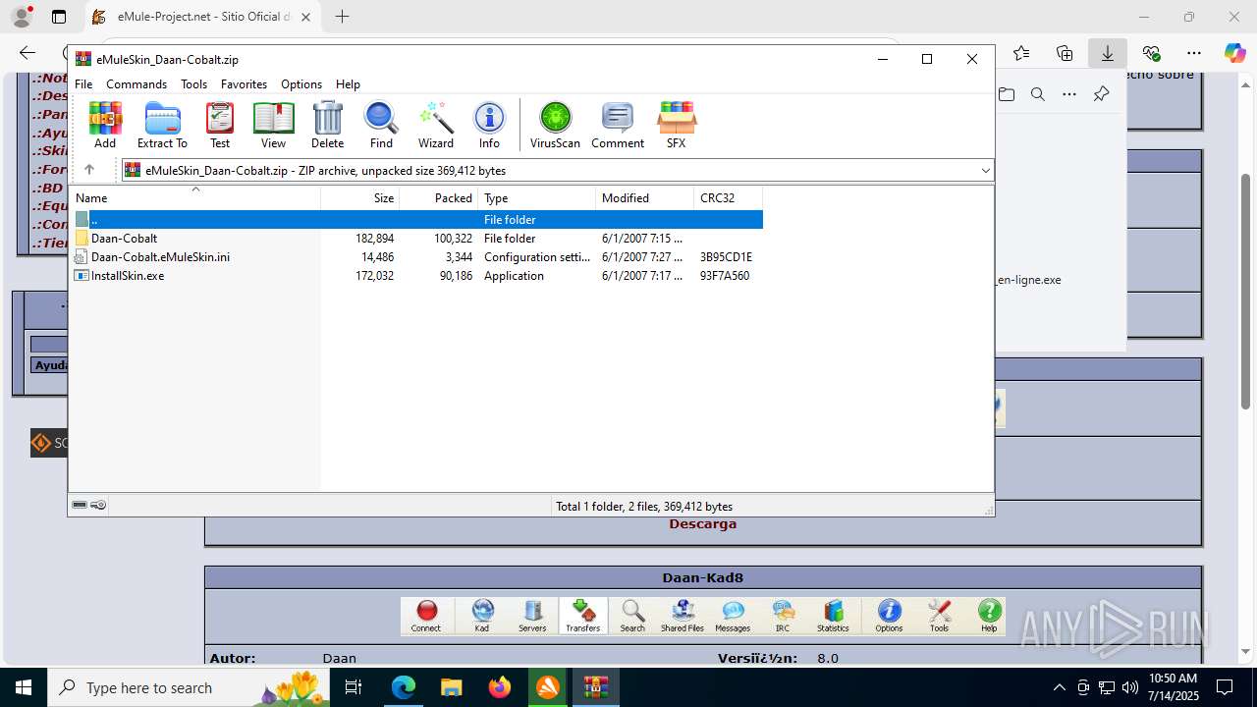Click the VirusScan bug icon
Screen dimensions: 1257x707
555,125
